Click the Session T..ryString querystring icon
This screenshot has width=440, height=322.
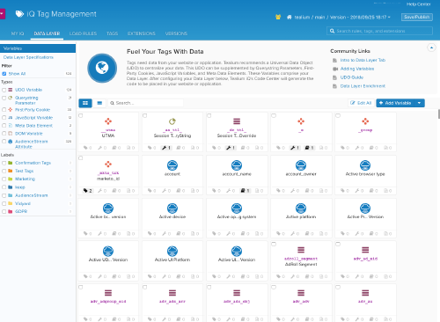172,121
